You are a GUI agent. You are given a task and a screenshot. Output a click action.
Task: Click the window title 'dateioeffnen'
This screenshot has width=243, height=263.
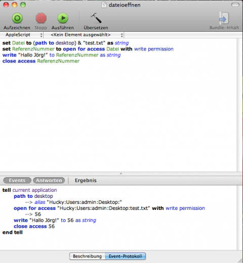[125, 5]
